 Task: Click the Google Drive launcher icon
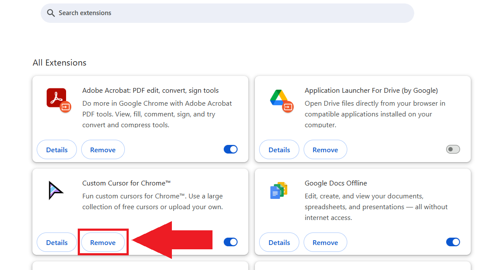click(x=279, y=98)
